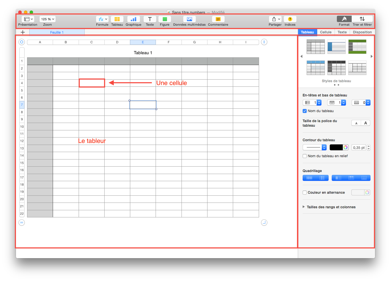The height and width of the screenshot is (281, 391).
Task: Select the Feuille 1 sheet tab
Action: tap(57, 32)
